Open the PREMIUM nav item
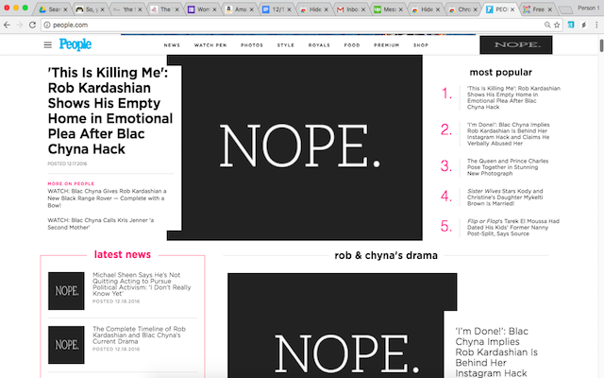This screenshot has height=378, width=604. click(386, 45)
